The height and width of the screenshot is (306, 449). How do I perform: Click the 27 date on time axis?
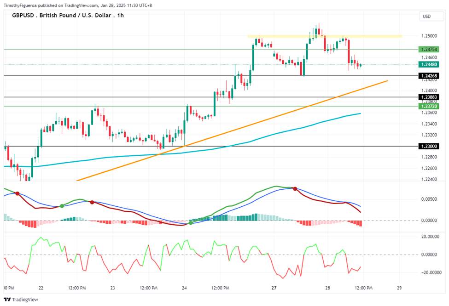pos(274,288)
